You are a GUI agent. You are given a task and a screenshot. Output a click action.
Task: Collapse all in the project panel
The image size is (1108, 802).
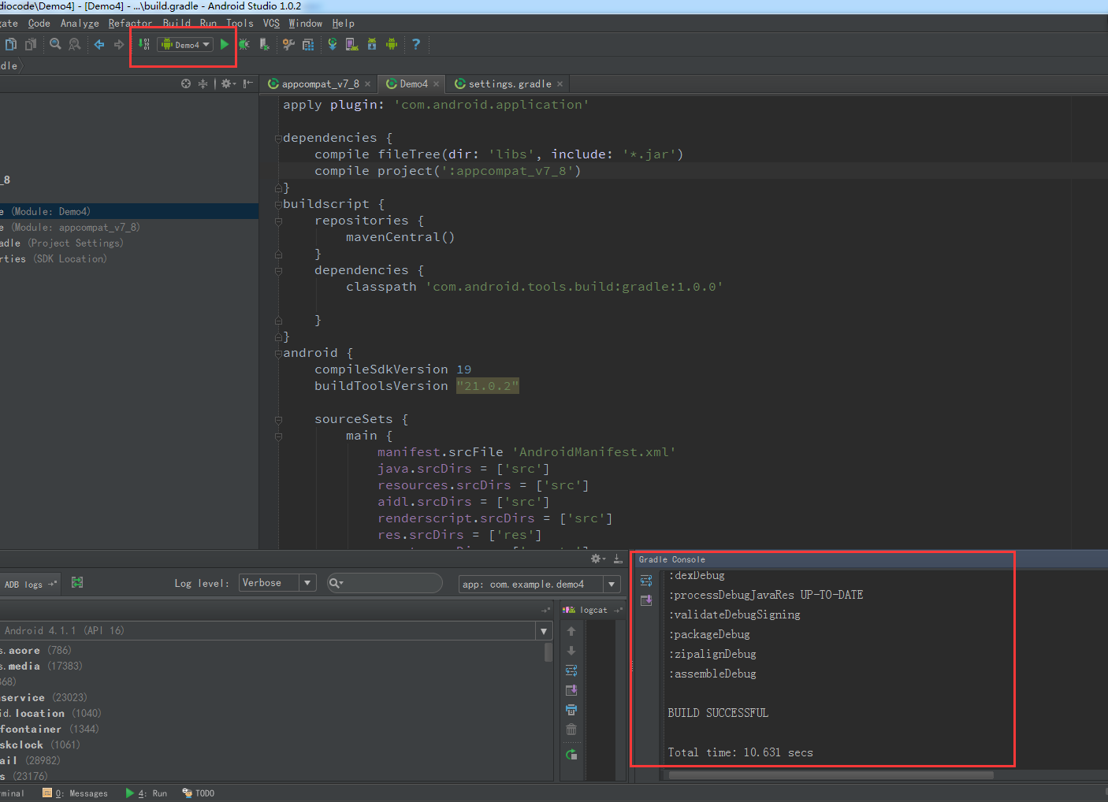point(203,84)
